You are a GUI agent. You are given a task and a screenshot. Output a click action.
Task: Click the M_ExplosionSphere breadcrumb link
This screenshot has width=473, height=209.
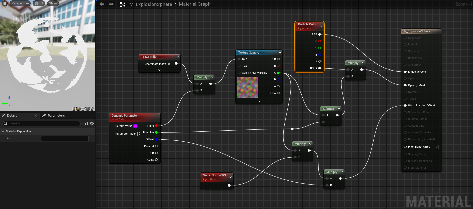click(x=150, y=4)
